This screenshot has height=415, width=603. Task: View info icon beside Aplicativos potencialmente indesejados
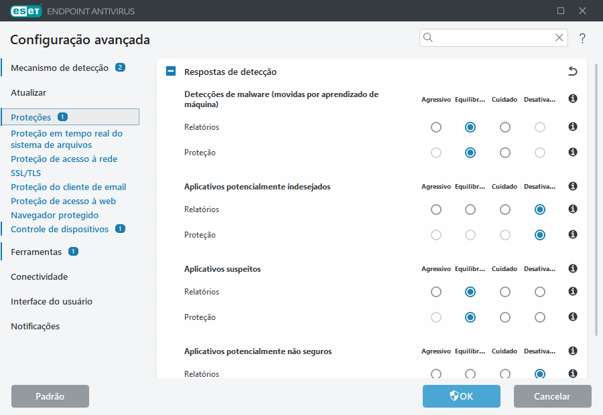(x=572, y=186)
